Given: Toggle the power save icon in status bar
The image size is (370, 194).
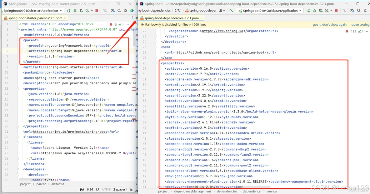Looking at the screenshot, I should [82, 189].
